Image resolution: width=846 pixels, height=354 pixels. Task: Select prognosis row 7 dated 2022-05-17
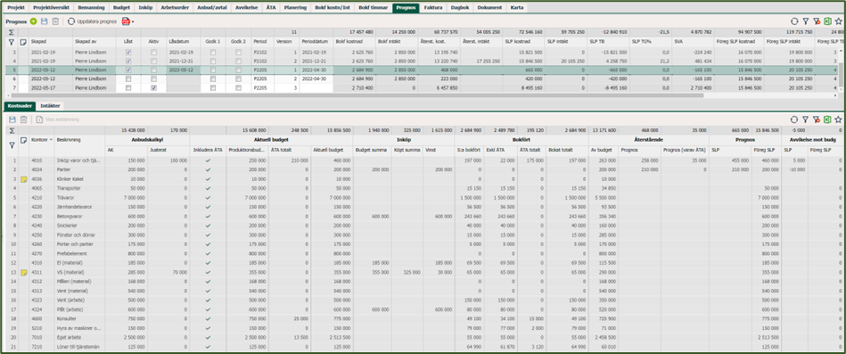click(423, 87)
